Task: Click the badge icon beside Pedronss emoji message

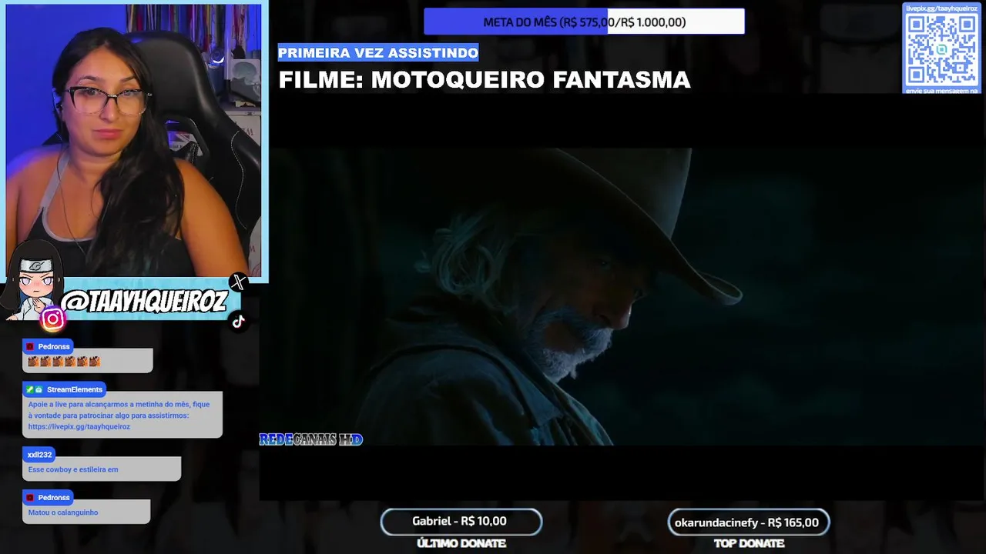Action: pos(31,347)
